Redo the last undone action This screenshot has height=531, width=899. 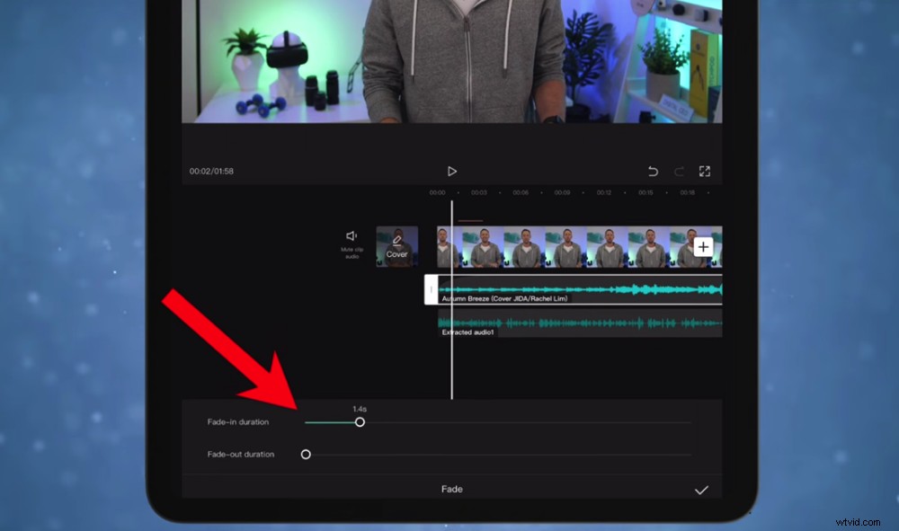tap(680, 170)
